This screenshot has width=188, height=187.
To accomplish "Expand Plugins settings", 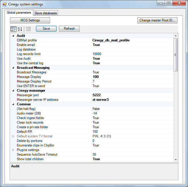I will point(13,150).
